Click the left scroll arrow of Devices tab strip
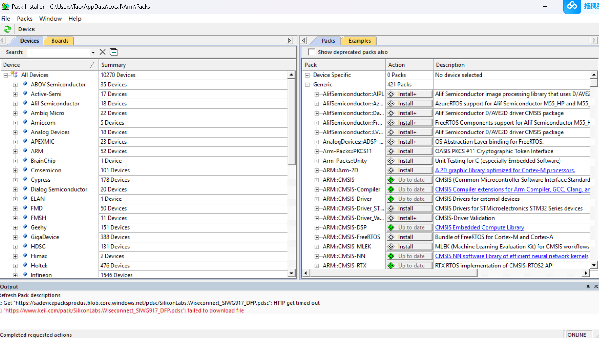 3,41
